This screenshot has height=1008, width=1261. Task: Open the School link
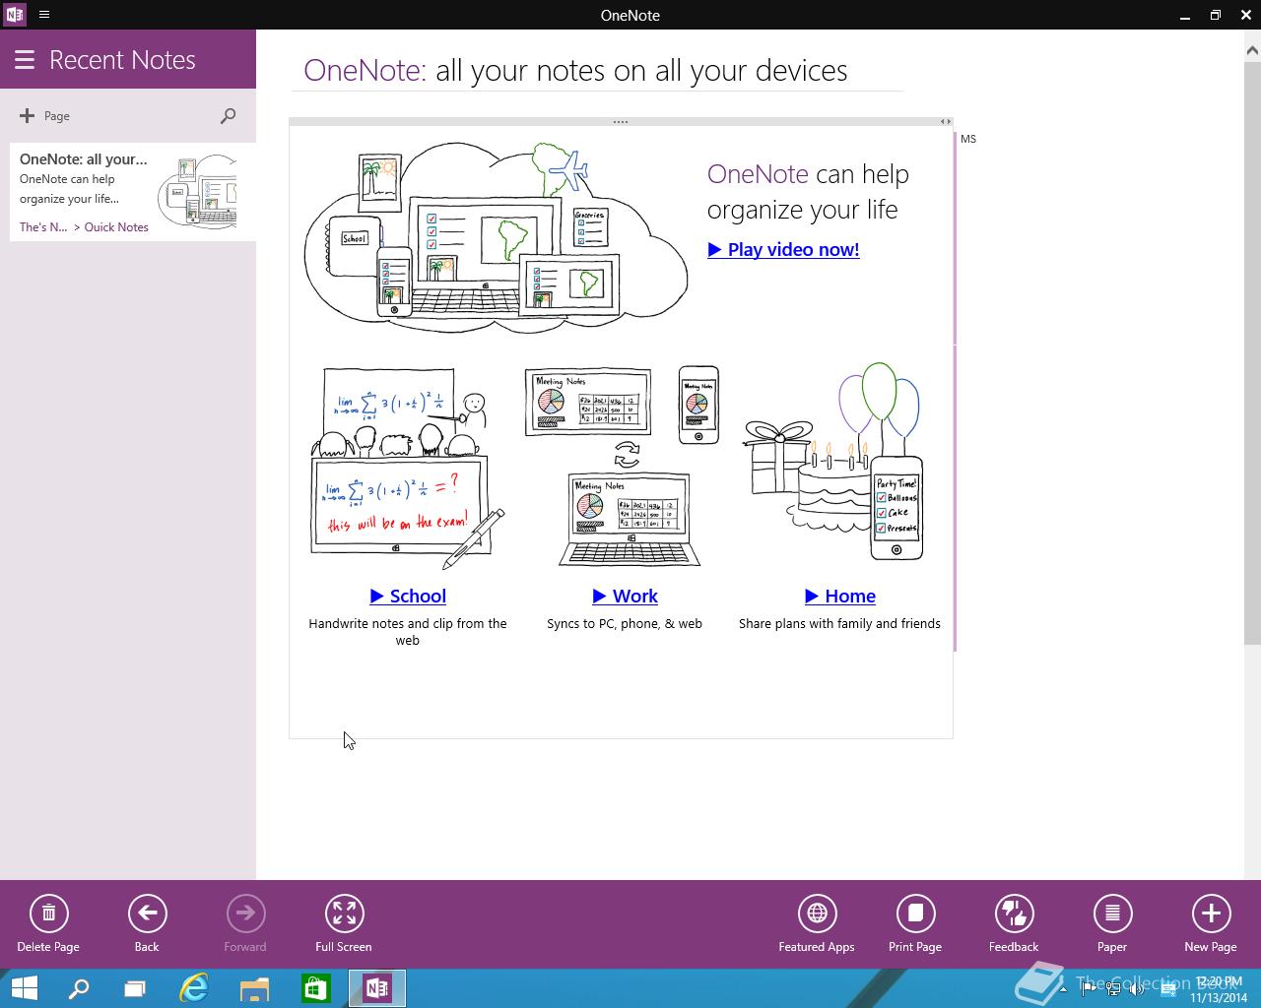point(408,596)
